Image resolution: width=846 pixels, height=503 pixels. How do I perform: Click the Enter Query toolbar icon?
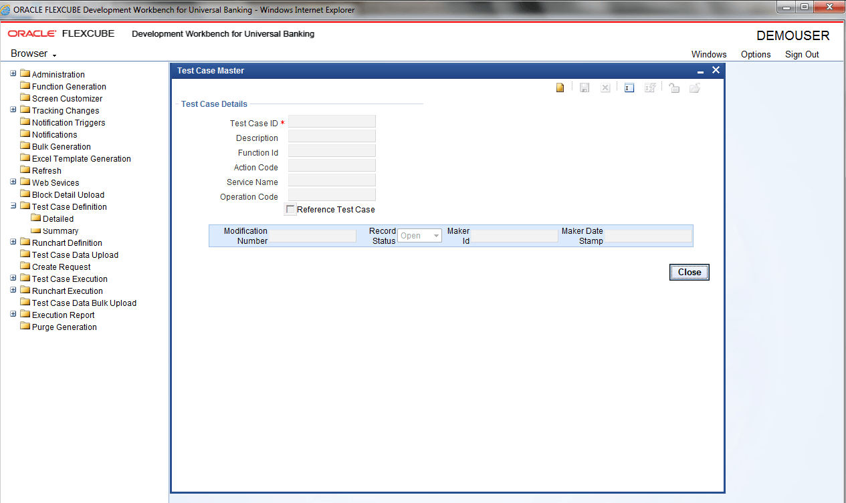[x=629, y=88]
